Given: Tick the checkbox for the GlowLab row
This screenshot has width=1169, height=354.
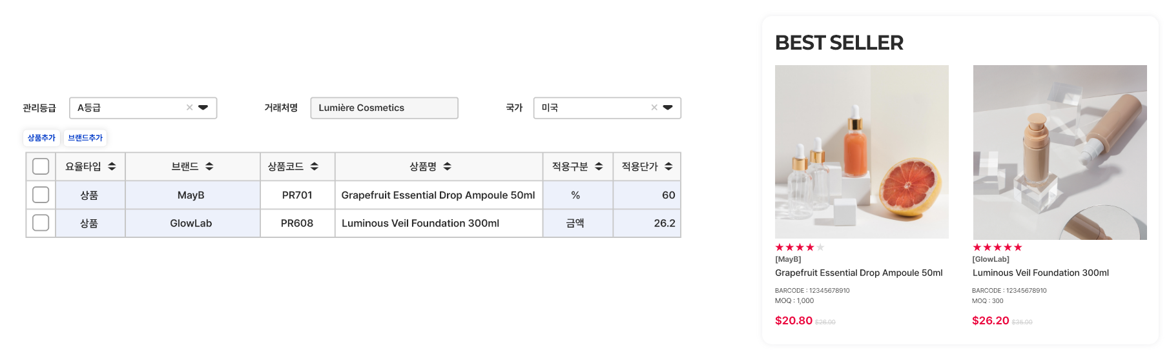Looking at the screenshot, I should click(x=41, y=223).
